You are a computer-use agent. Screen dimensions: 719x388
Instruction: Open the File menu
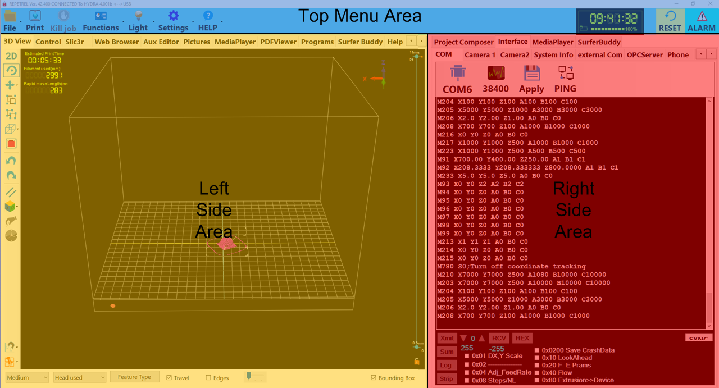pos(10,21)
